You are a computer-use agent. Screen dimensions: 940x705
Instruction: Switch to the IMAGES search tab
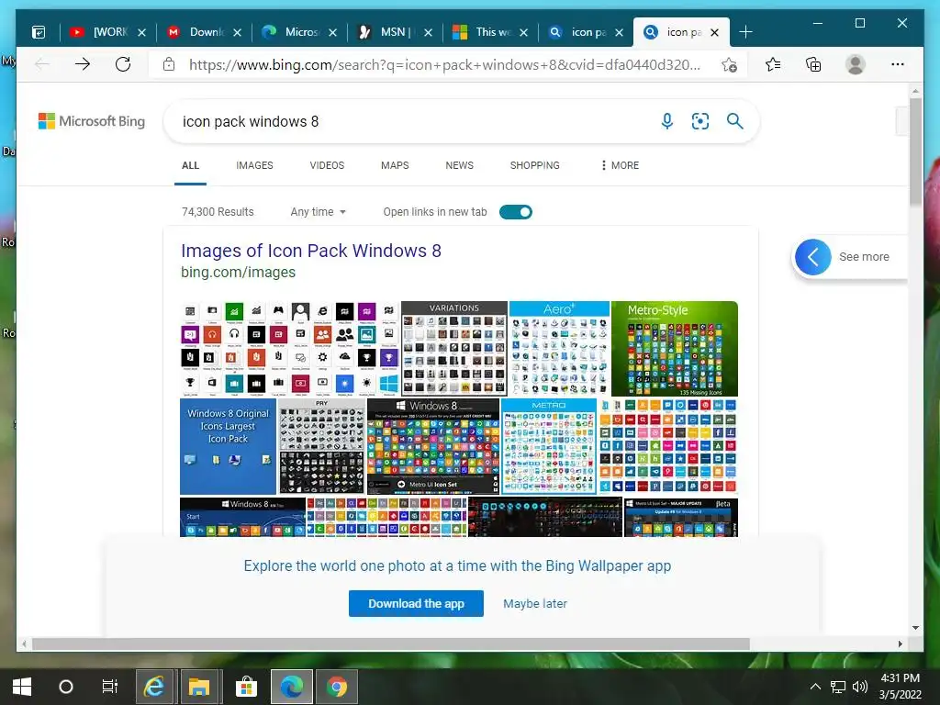[254, 165]
